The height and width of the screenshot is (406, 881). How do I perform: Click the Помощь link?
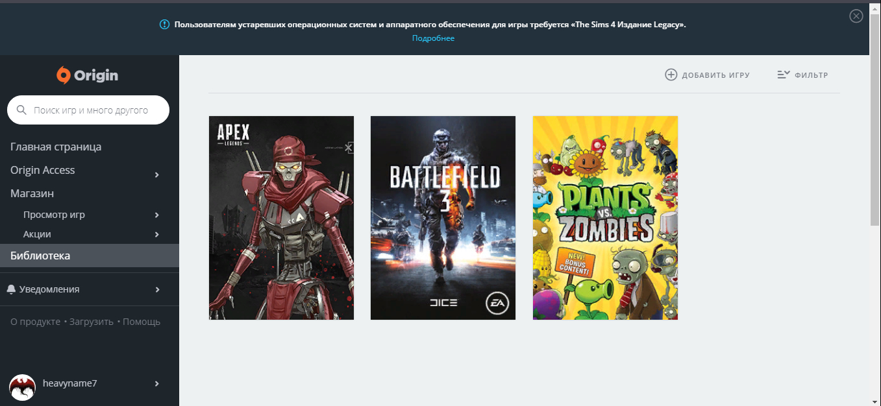pos(142,322)
